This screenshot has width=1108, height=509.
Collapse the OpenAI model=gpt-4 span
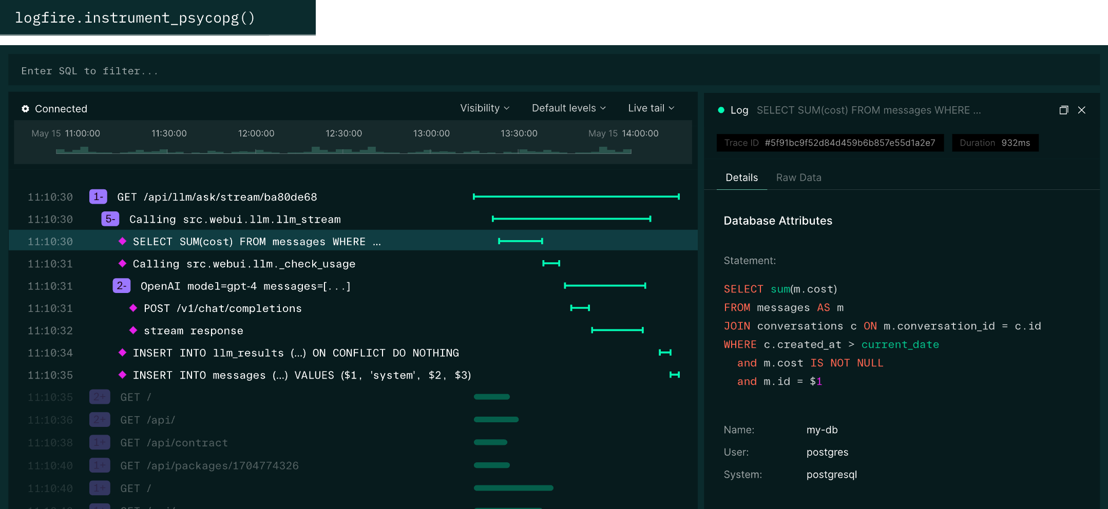[x=122, y=286]
